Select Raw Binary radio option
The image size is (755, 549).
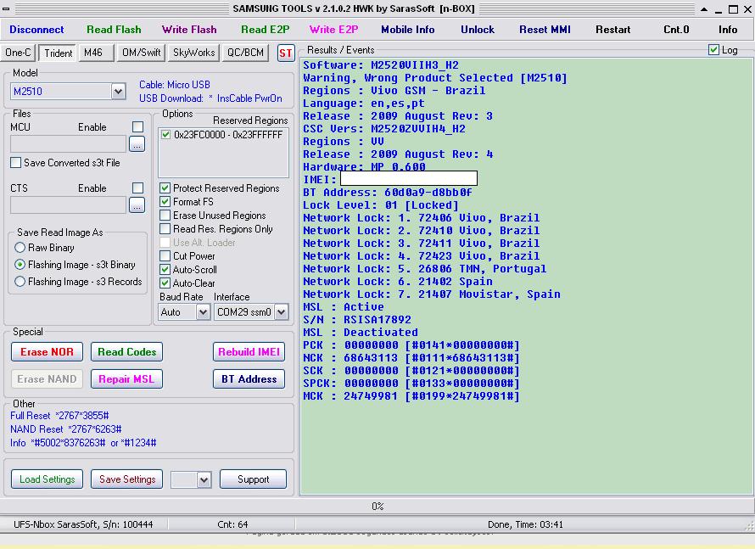click(20, 248)
